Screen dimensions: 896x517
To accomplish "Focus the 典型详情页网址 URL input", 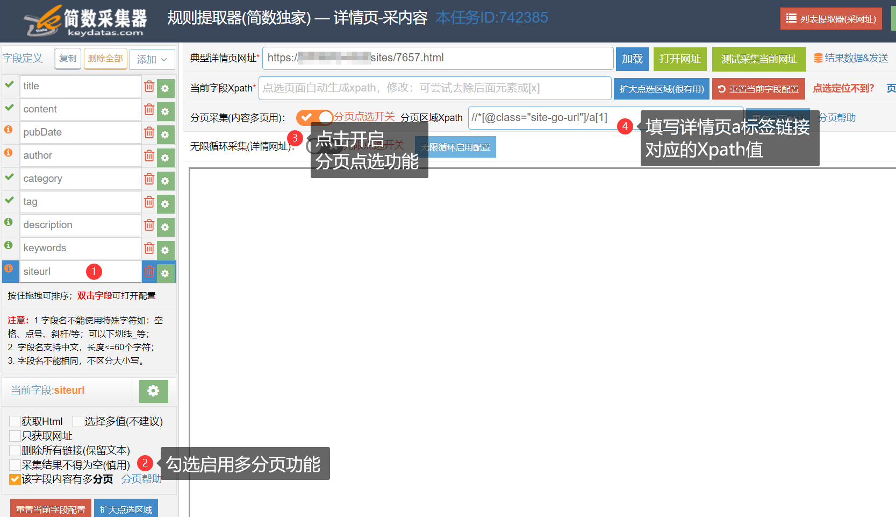I will [x=438, y=58].
